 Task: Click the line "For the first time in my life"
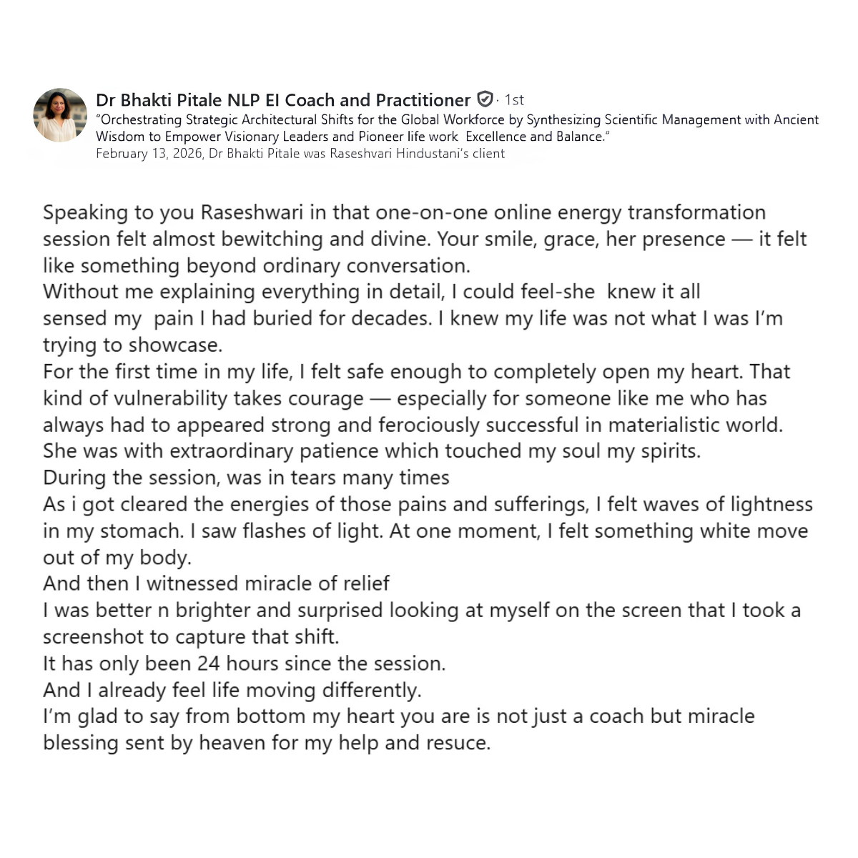417,372
